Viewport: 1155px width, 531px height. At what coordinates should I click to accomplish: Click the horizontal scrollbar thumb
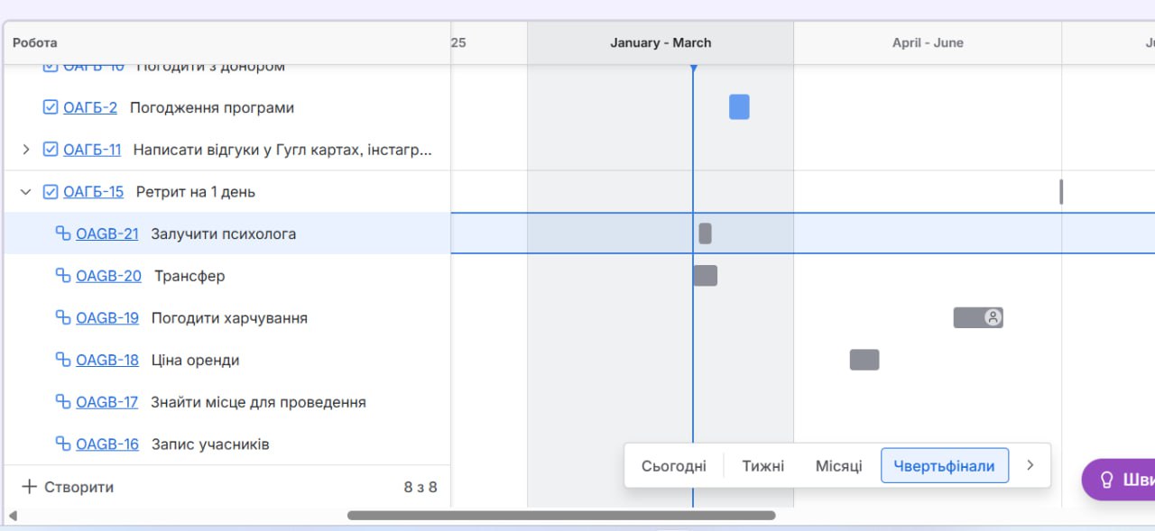(x=560, y=516)
